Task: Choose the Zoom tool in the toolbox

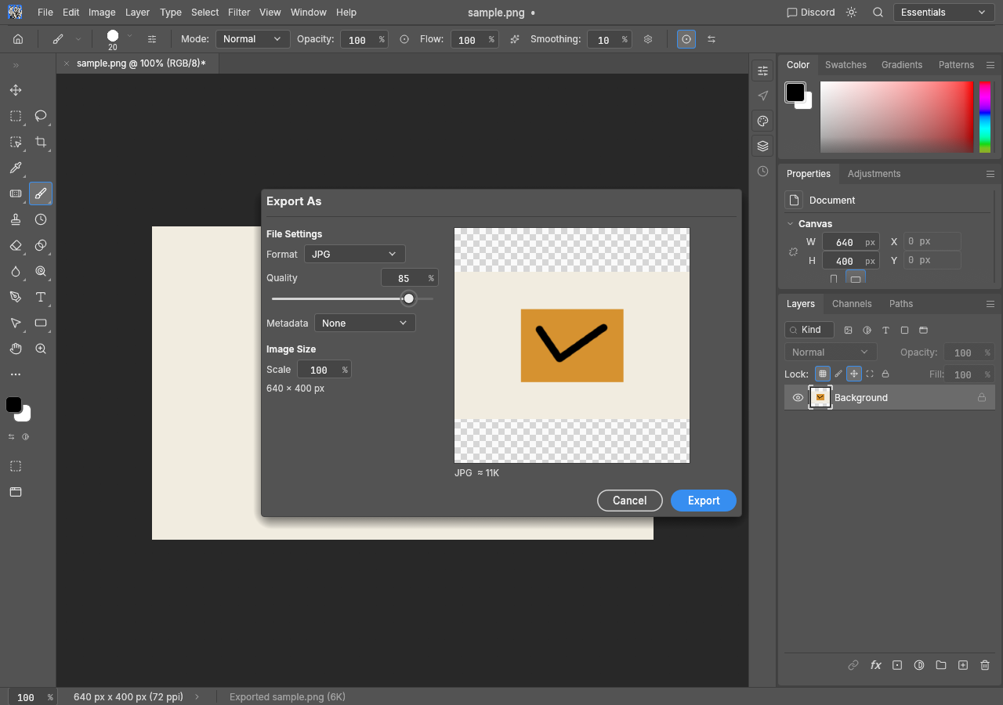Action: click(41, 349)
